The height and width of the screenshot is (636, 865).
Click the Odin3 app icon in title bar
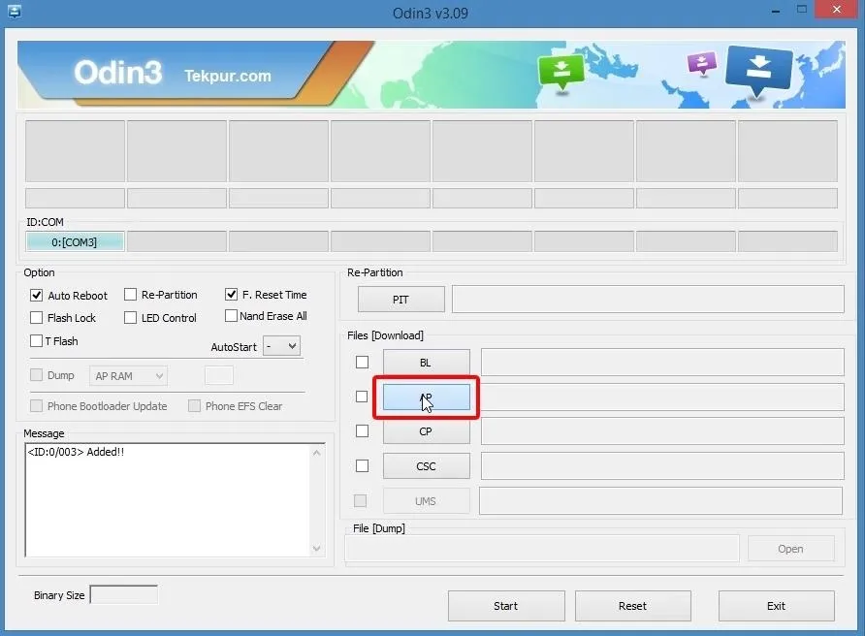click(14, 11)
